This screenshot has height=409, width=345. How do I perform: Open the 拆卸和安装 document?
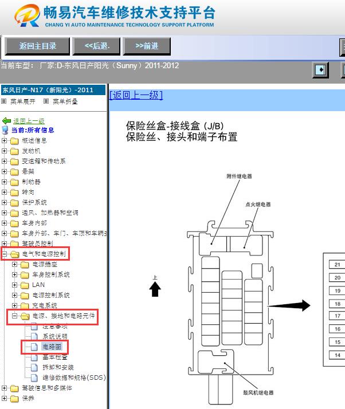tap(58, 367)
